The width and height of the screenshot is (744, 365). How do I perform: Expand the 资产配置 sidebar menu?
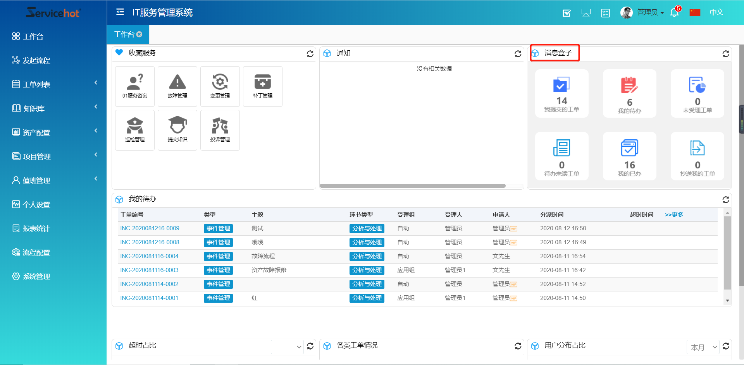(x=53, y=132)
